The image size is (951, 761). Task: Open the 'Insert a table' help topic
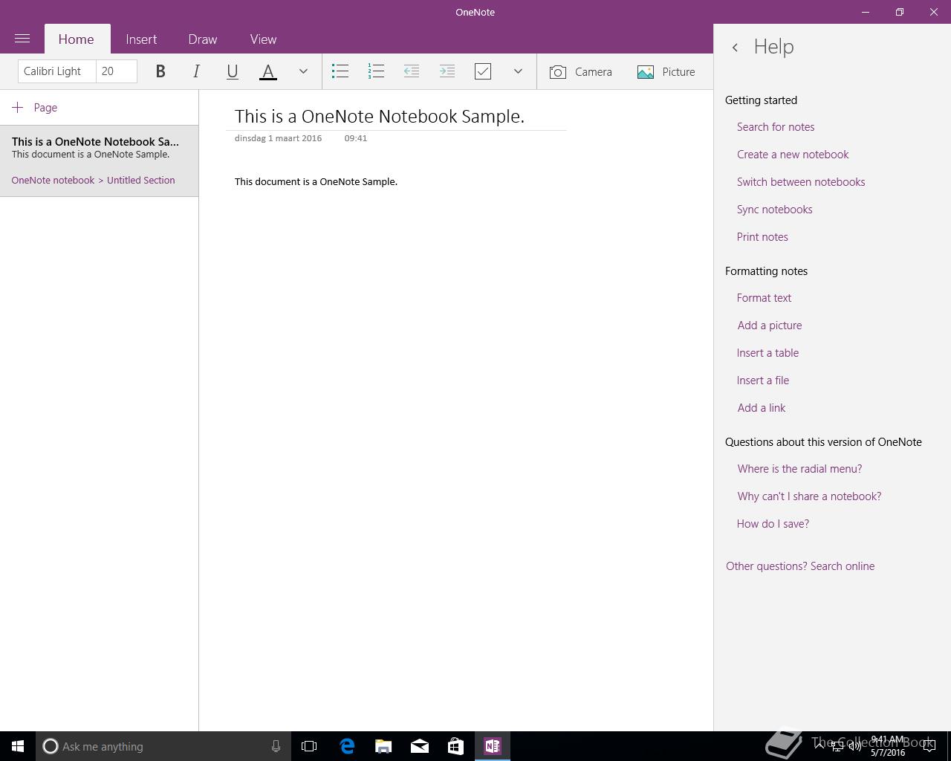[767, 353]
